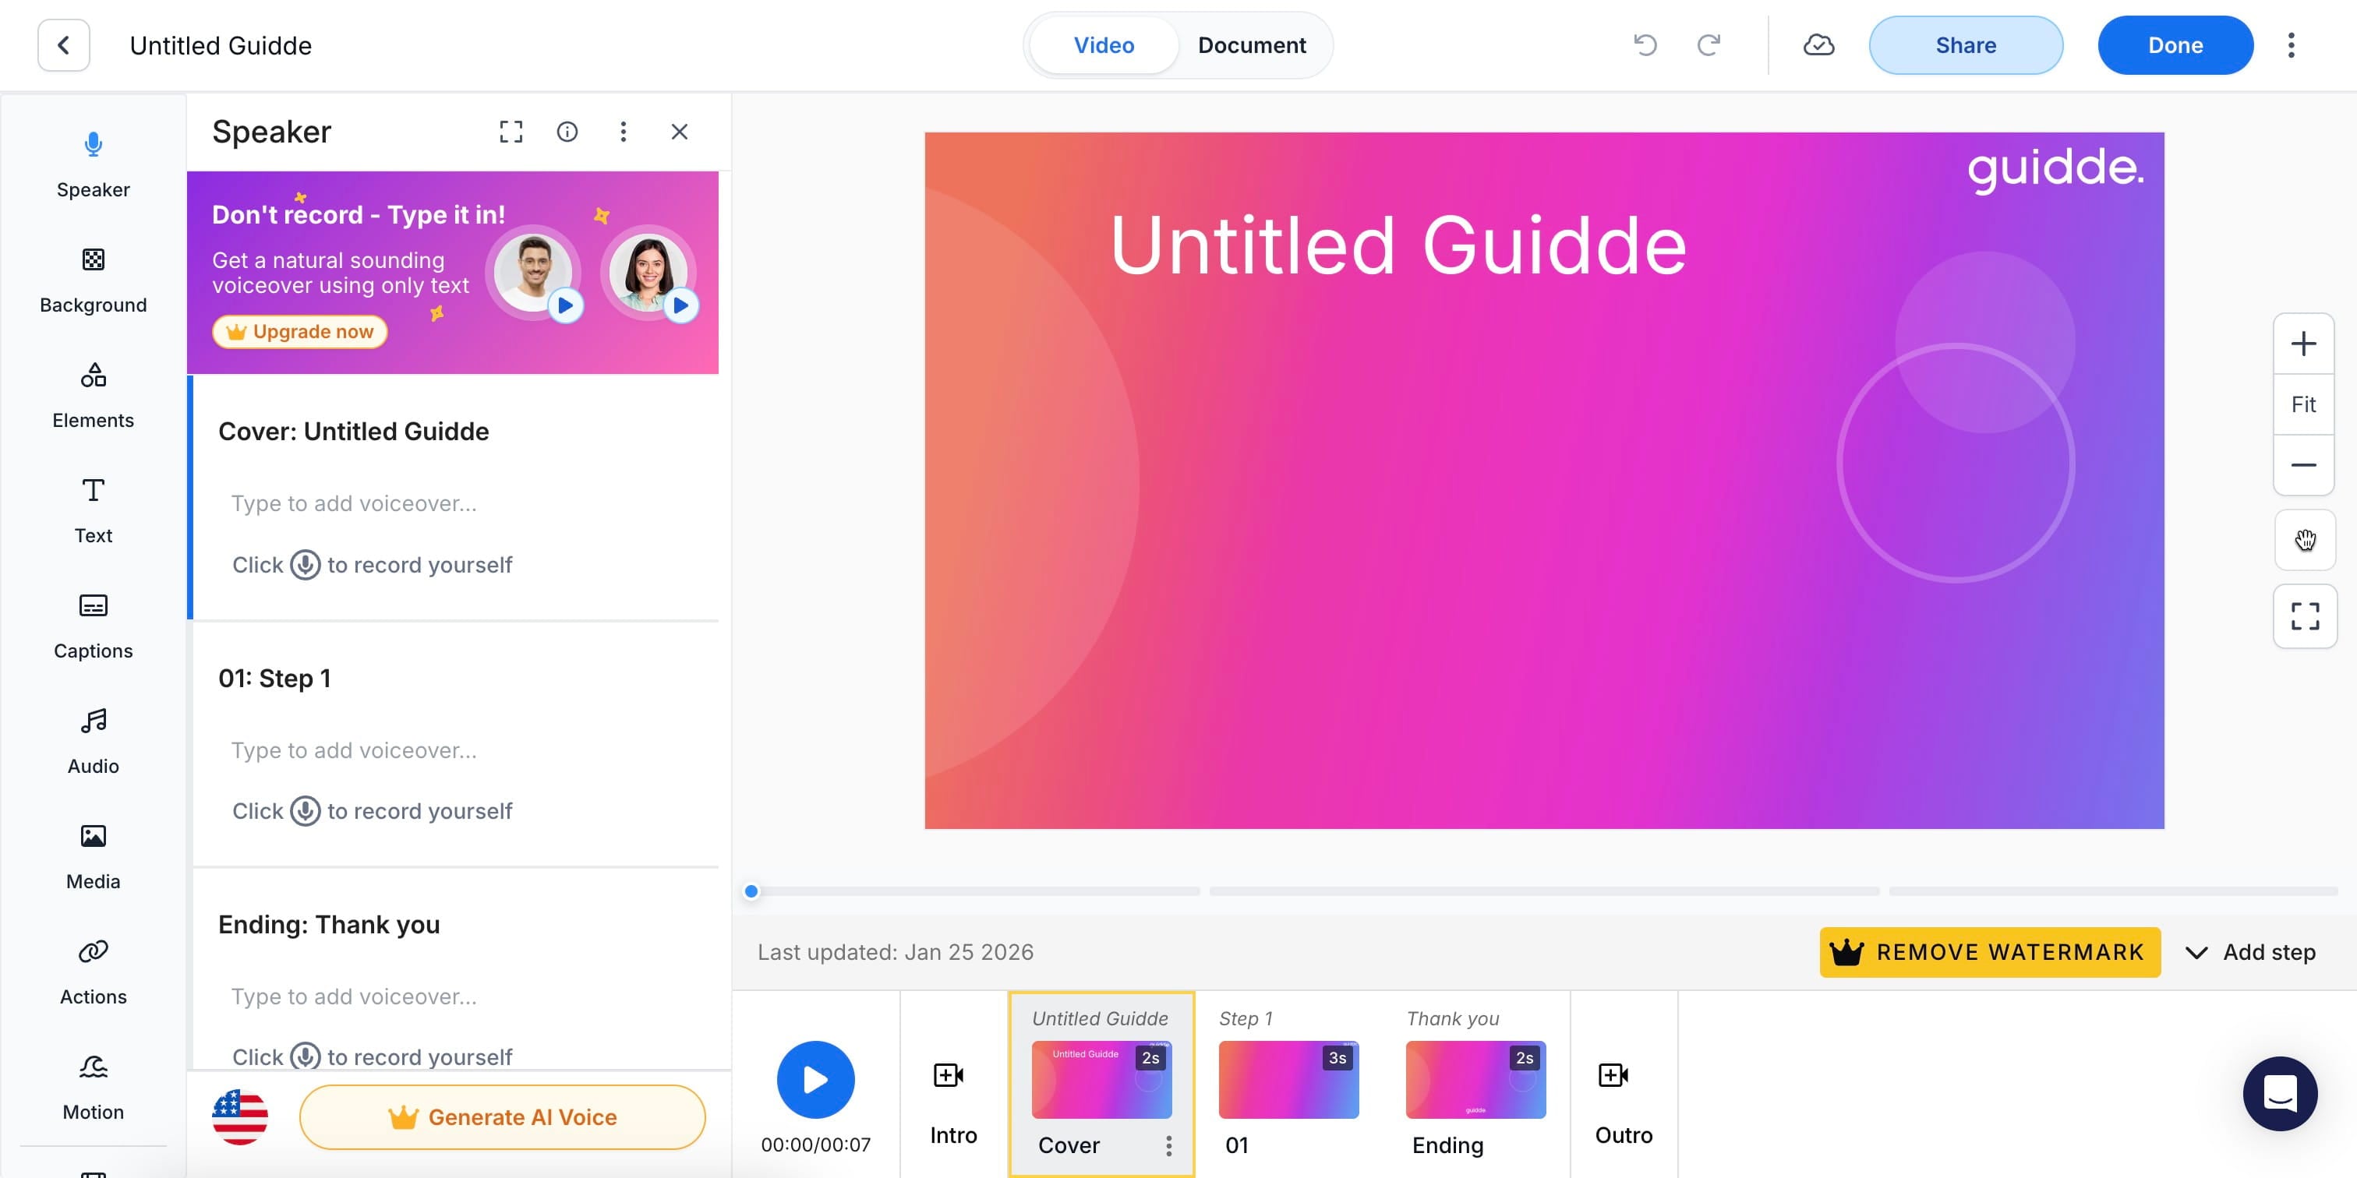Expand the Add step dropdown
The image size is (2357, 1178).
click(x=2252, y=952)
